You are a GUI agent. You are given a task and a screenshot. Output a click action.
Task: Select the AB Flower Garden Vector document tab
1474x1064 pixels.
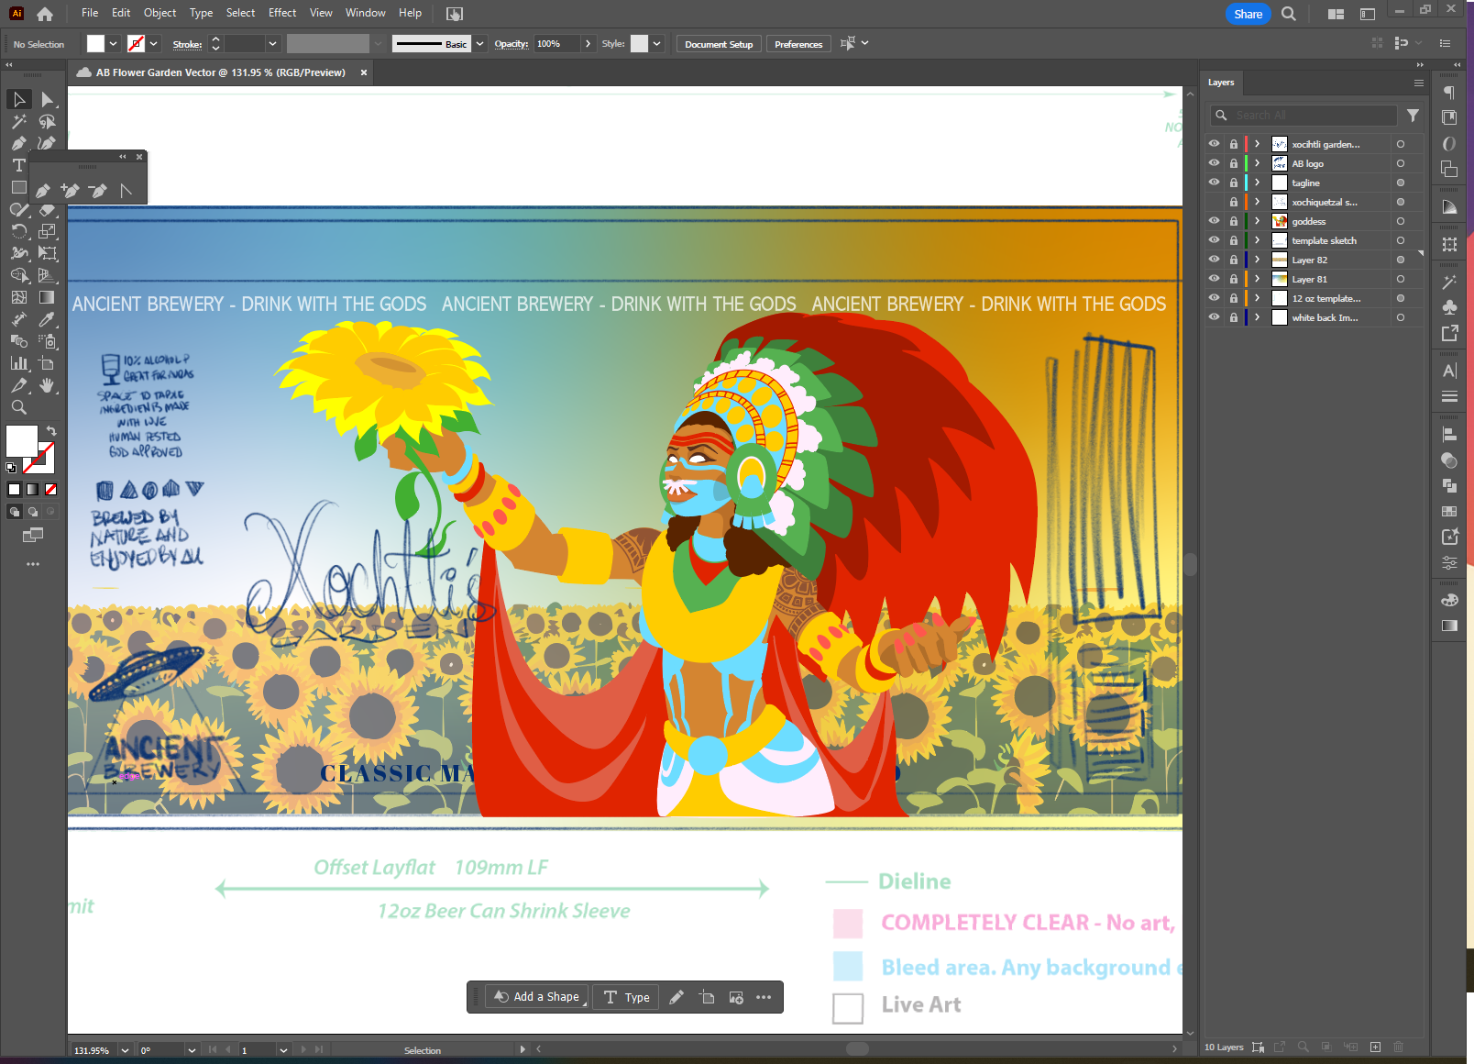[x=220, y=72]
